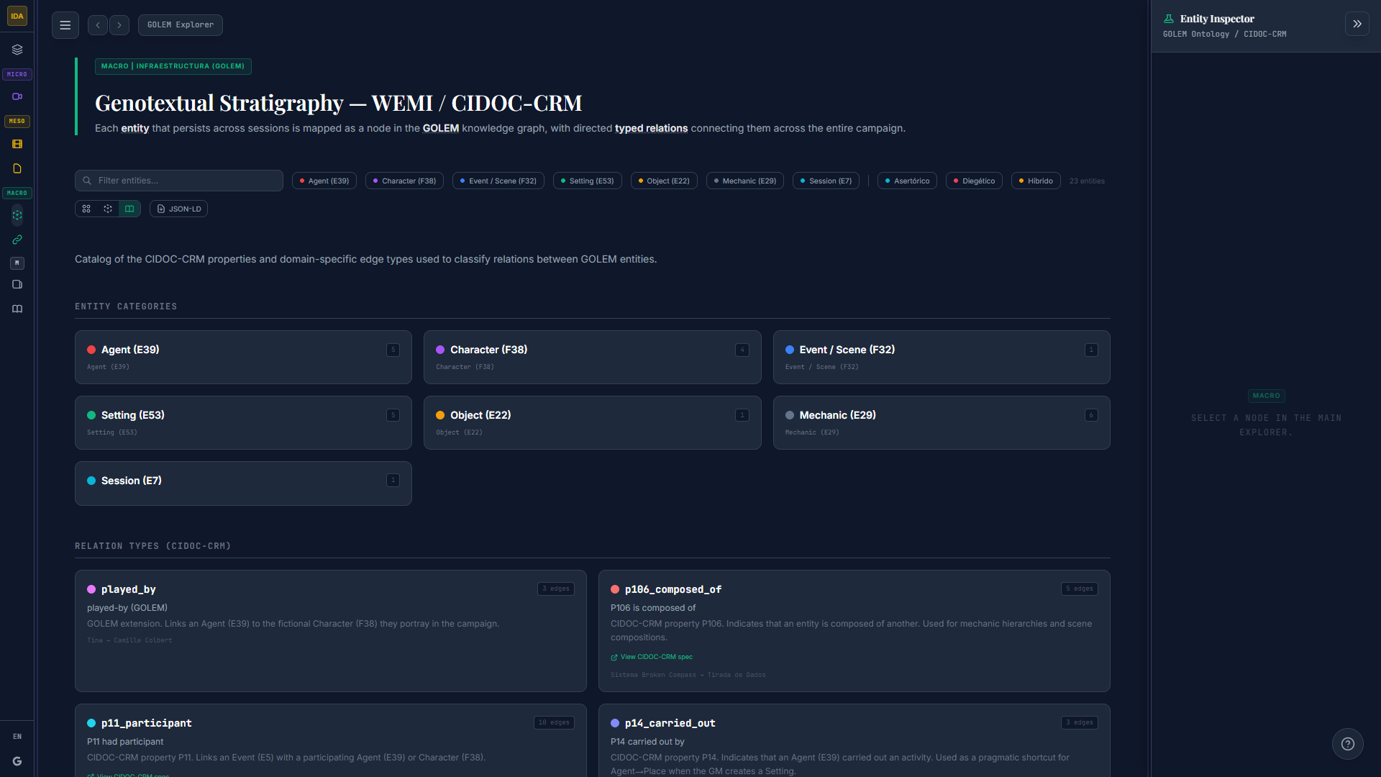Switch language with EN sidebar item
The image size is (1381, 777).
tap(17, 737)
